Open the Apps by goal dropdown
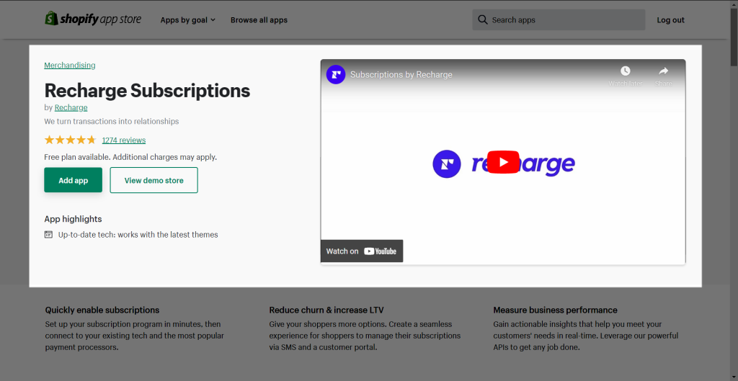738x381 pixels. pos(187,19)
